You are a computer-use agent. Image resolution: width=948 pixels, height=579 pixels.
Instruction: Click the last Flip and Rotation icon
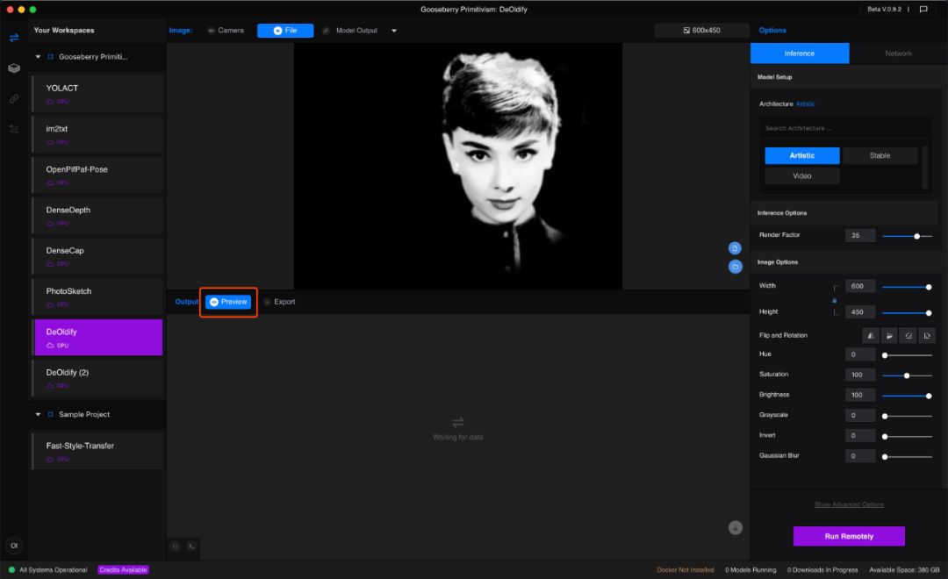click(927, 335)
